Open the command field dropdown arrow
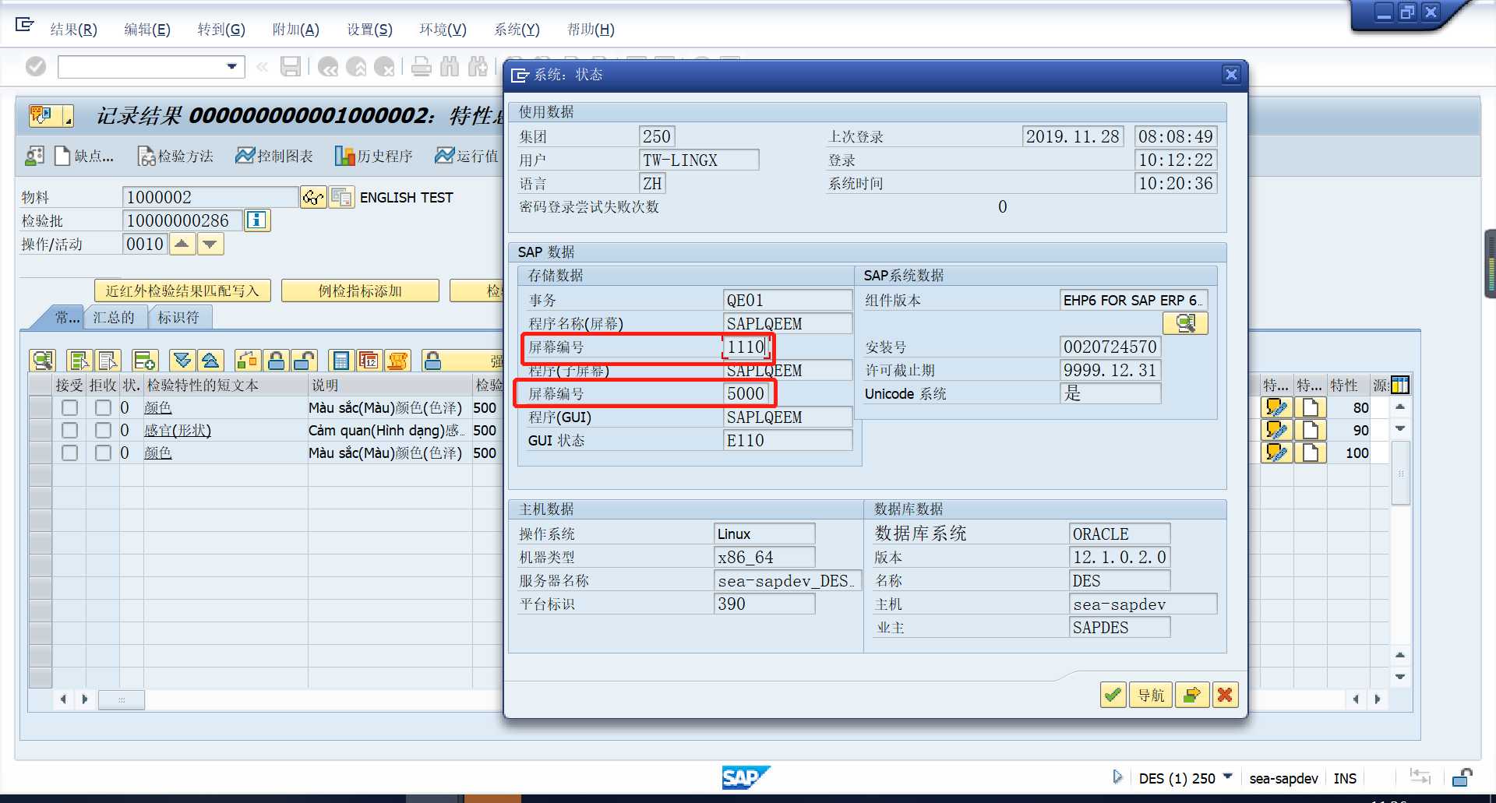1496x803 pixels. coord(232,67)
